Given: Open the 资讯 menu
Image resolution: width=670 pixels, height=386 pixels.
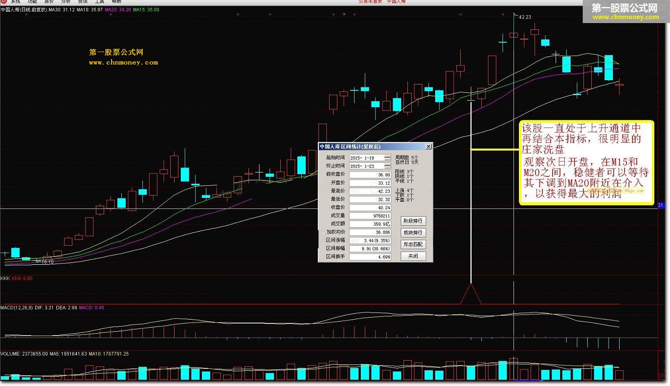Looking at the screenshot, I should [x=83, y=1].
